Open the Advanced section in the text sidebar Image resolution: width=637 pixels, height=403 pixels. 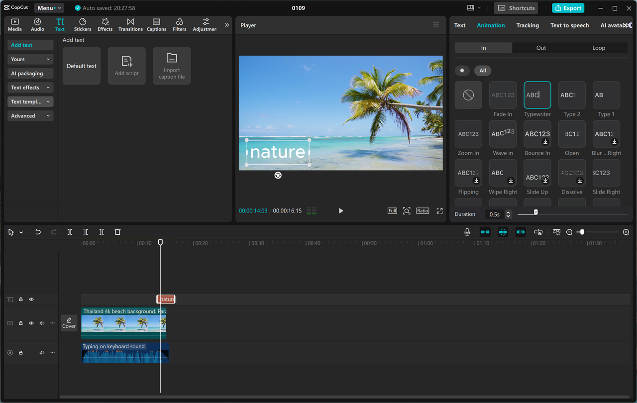click(30, 115)
